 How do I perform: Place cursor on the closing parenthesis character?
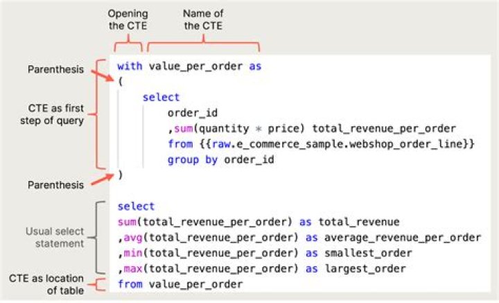point(120,175)
